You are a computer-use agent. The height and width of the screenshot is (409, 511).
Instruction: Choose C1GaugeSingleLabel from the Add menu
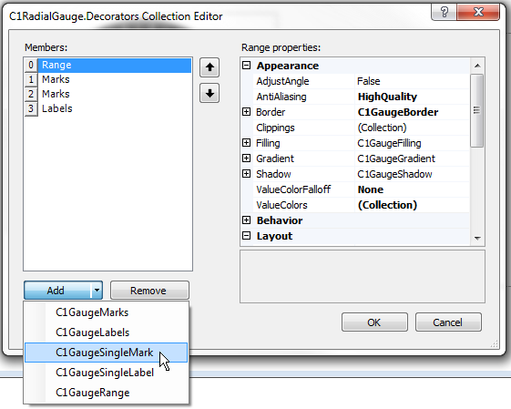click(107, 373)
